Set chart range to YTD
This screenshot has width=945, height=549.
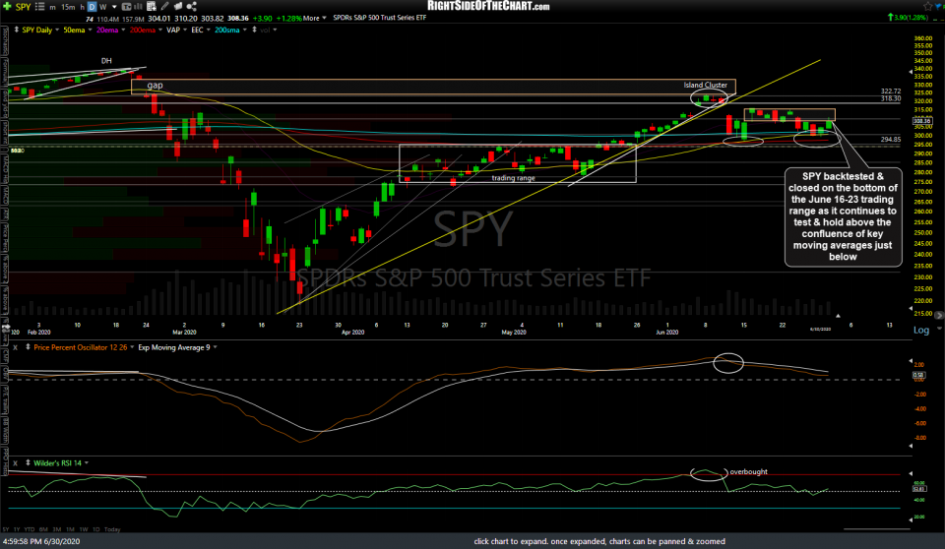point(29,529)
